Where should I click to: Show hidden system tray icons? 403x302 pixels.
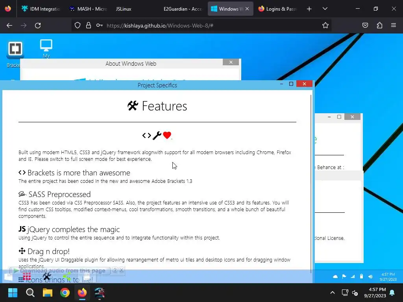pyautogui.click(x=332, y=293)
